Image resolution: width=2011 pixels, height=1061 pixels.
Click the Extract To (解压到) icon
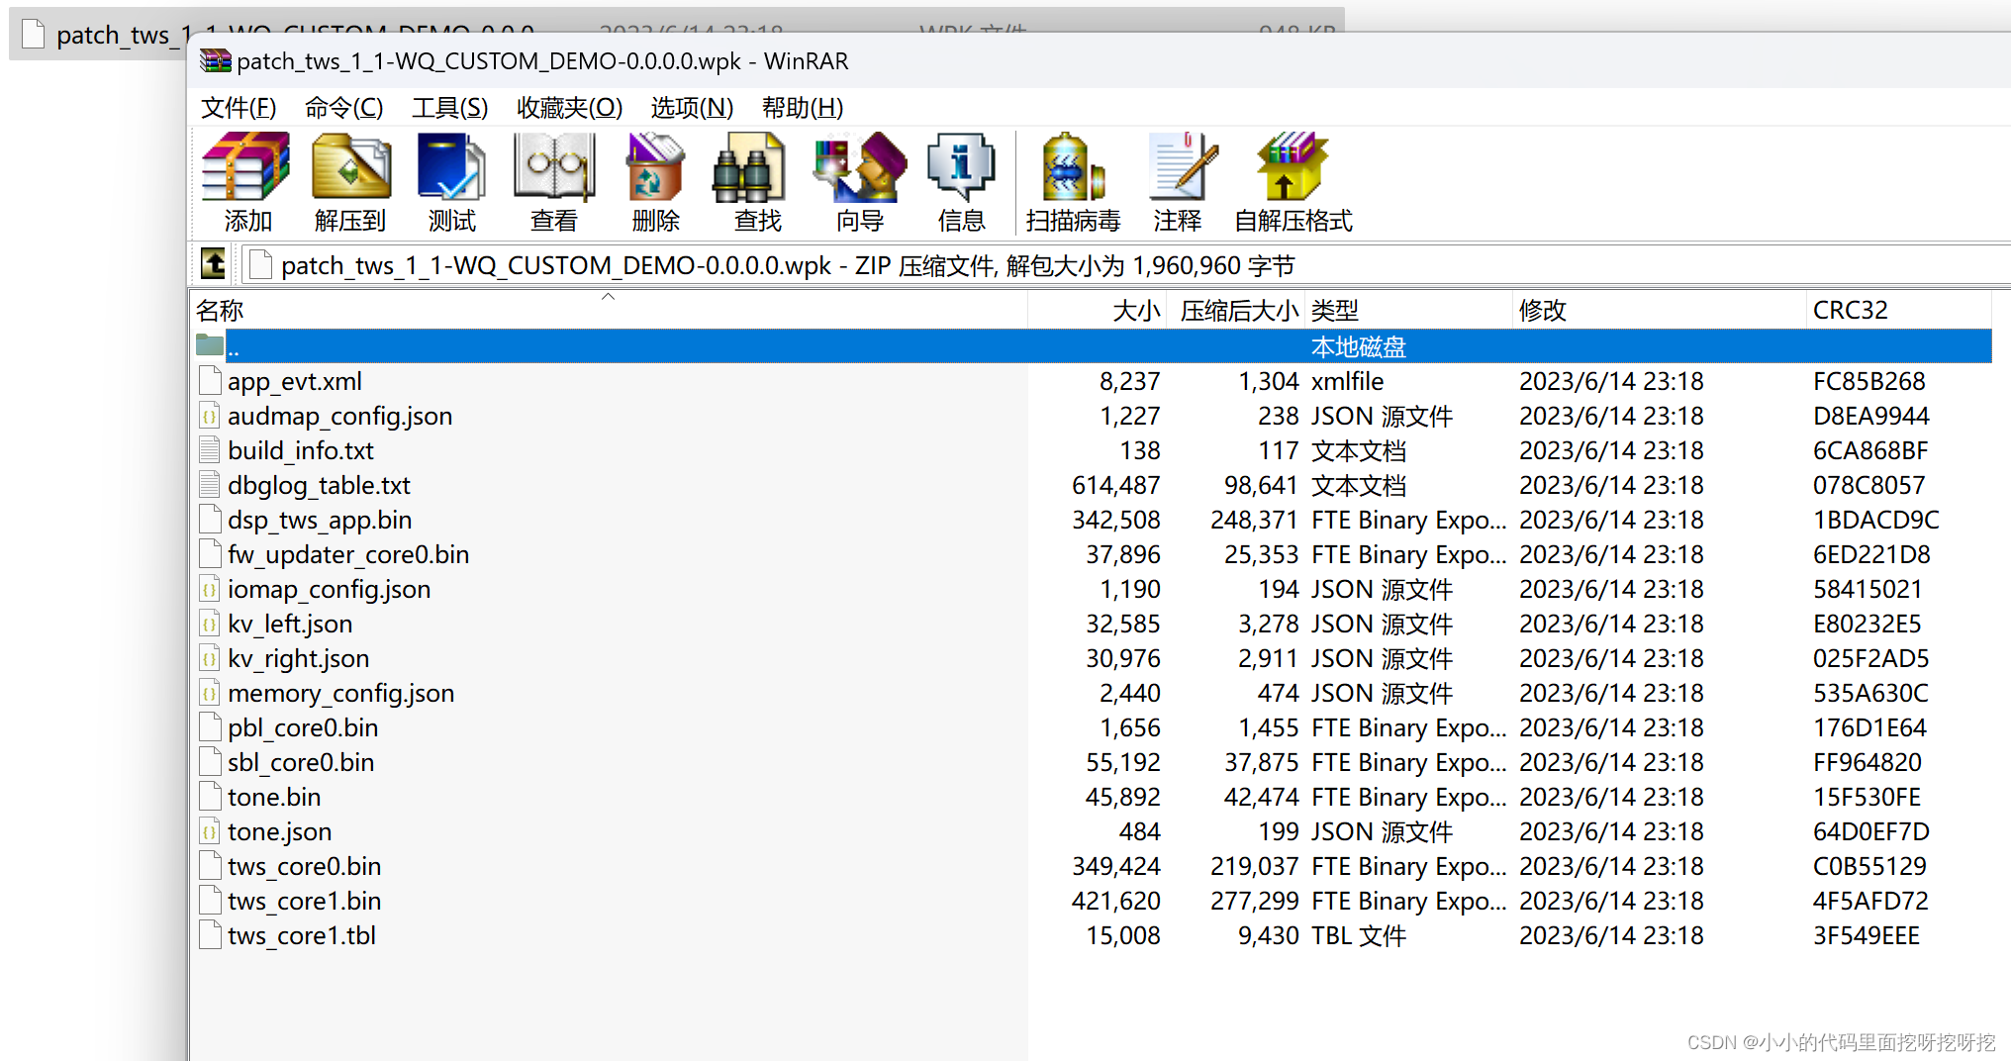pyautogui.click(x=350, y=183)
